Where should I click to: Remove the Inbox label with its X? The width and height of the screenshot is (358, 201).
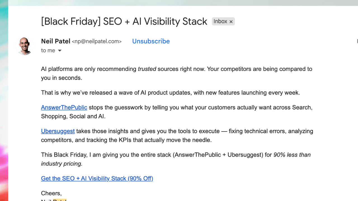click(x=231, y=22)
